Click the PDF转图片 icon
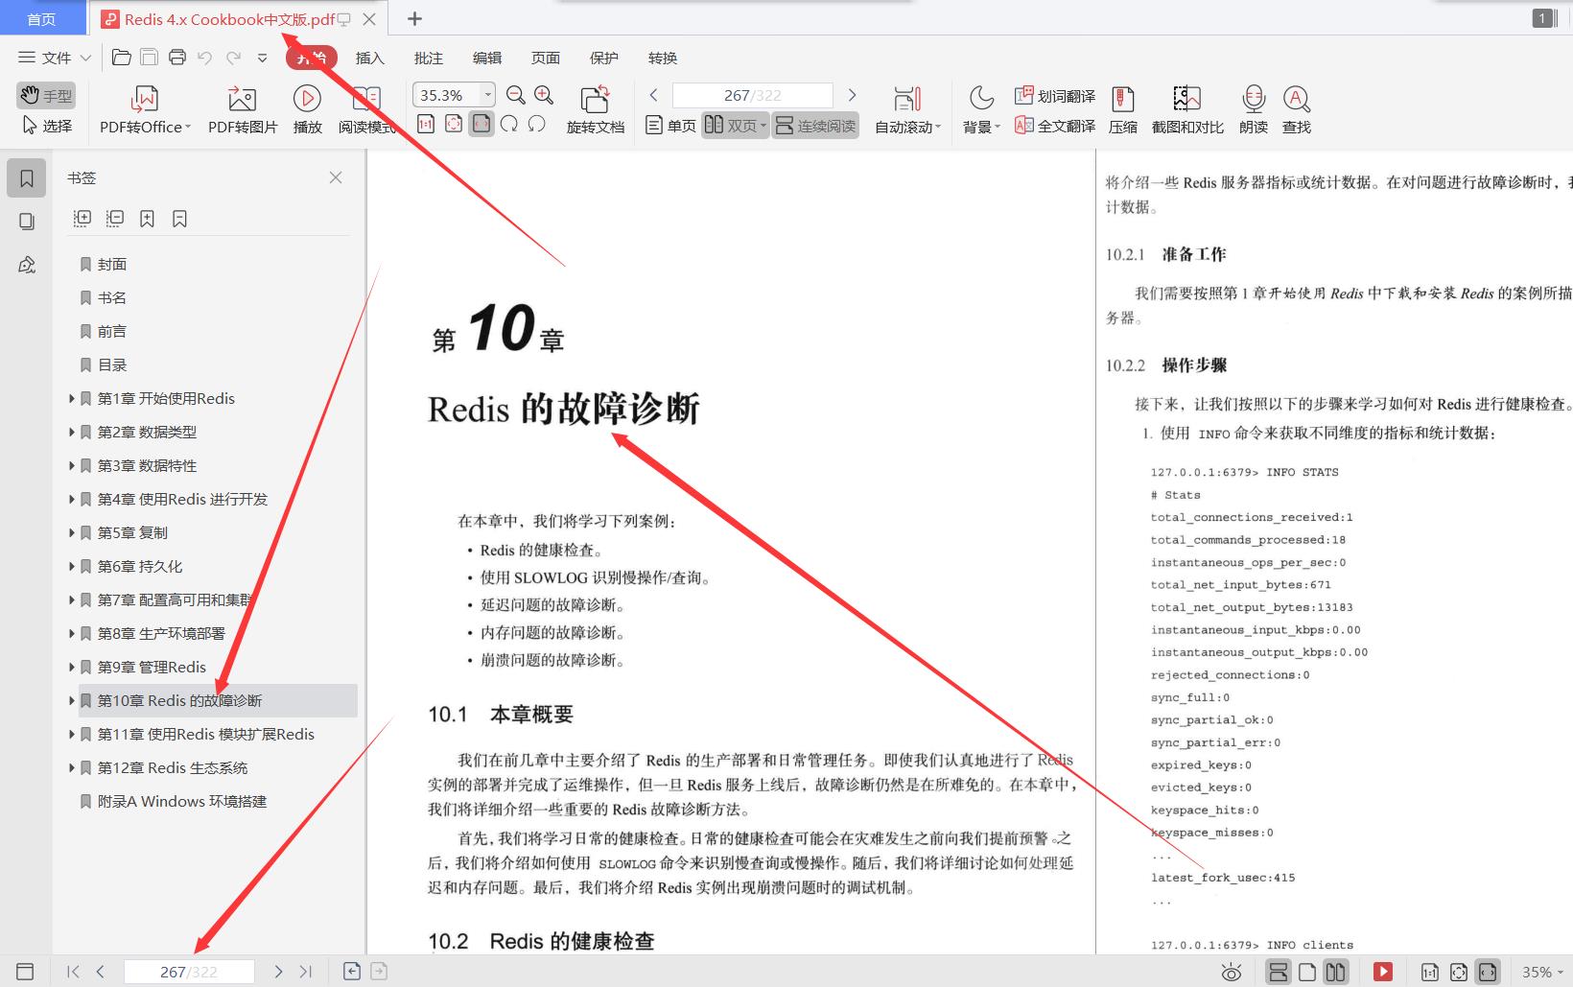This screenshot has width=1573, height=987. [242, 99]
